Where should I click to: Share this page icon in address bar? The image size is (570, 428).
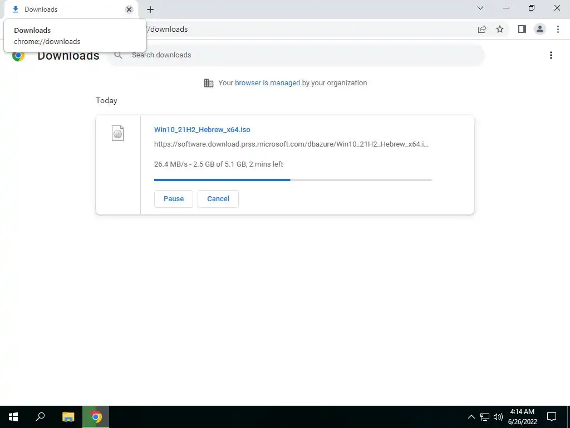(482, 29)
